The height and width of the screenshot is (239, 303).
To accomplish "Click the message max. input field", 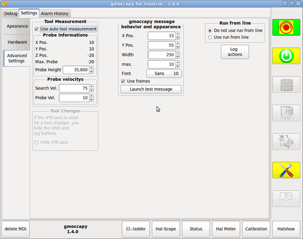I will point(162,64).
